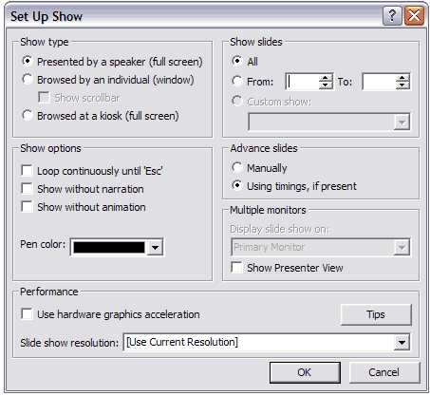This screenshot has height=396, width=430.
Task: Click the Cancel button
Action: (384, 372)
